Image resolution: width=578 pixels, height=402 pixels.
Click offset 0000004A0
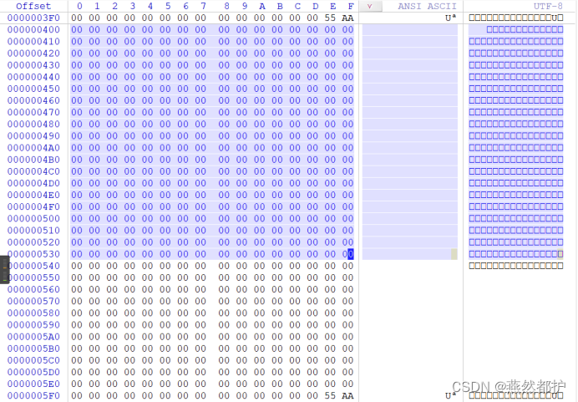(x=33, y=148)
